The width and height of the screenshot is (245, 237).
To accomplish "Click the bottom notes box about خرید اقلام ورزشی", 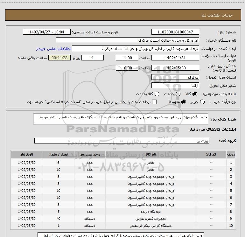I will [x=121, y=234].
